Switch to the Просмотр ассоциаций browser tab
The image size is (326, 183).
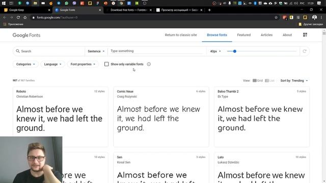click(179, 10)
